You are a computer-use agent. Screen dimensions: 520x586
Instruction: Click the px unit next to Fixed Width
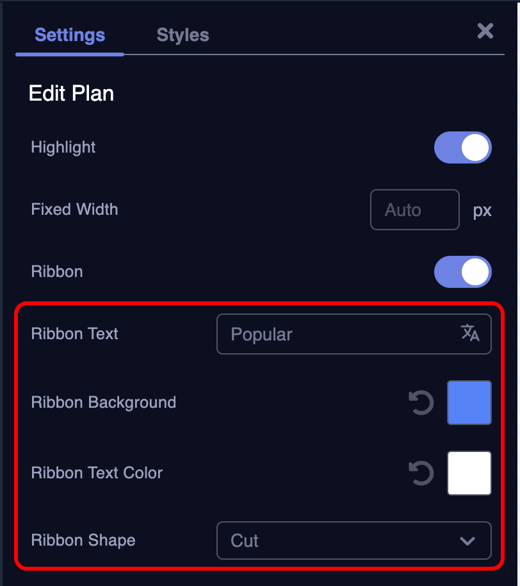point(482,210)
